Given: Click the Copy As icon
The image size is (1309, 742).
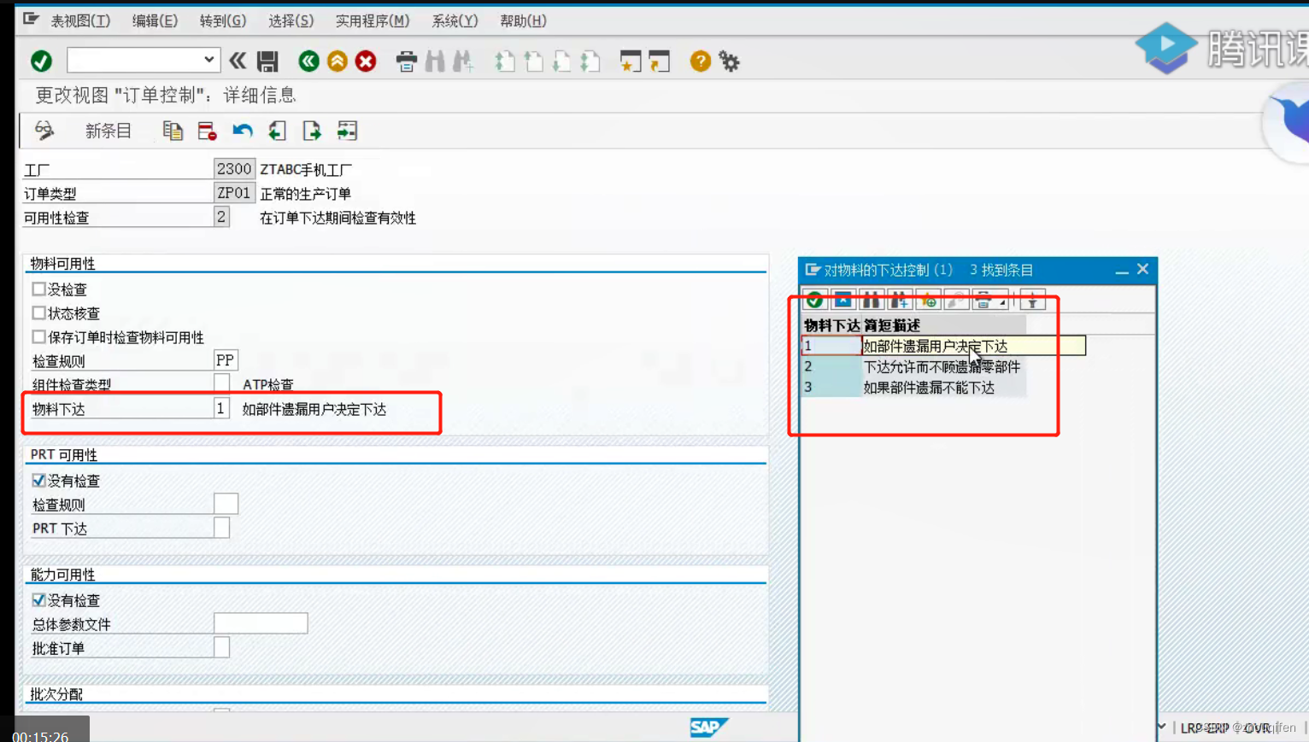Looking at the screenshot, I should point(173,131).
